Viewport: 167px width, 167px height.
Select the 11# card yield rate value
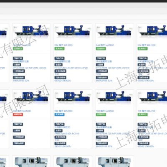coord(146,147)
